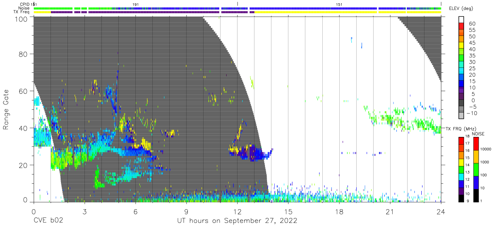Click the ELEV (deg) color bar title

461,8
